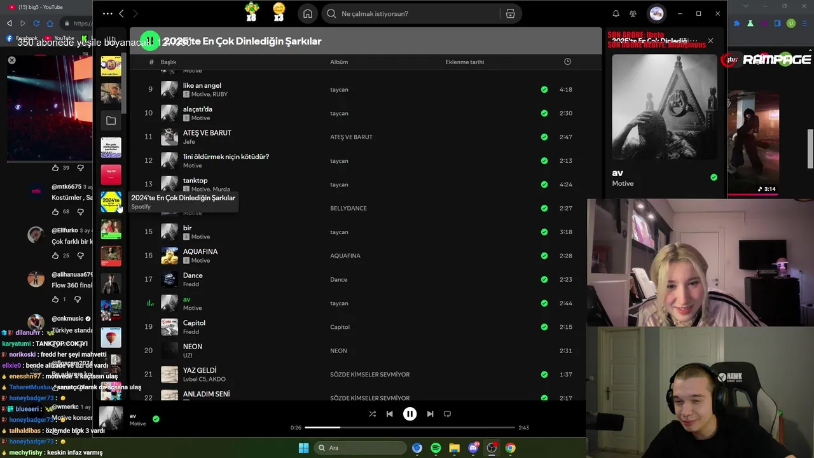This screenshot has width=814, height=458.
Task: Open the red Top 50 playlist in sidebar
Action: [111, 174]
